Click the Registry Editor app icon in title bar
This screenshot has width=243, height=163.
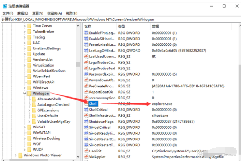point(4,6)
